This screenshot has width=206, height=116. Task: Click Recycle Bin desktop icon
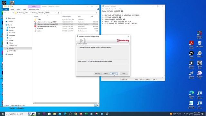click(200, 44)
